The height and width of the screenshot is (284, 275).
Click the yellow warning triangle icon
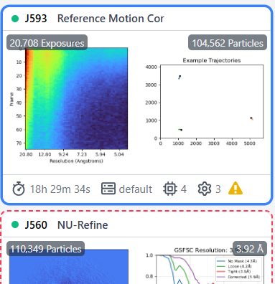coord(236,188)
